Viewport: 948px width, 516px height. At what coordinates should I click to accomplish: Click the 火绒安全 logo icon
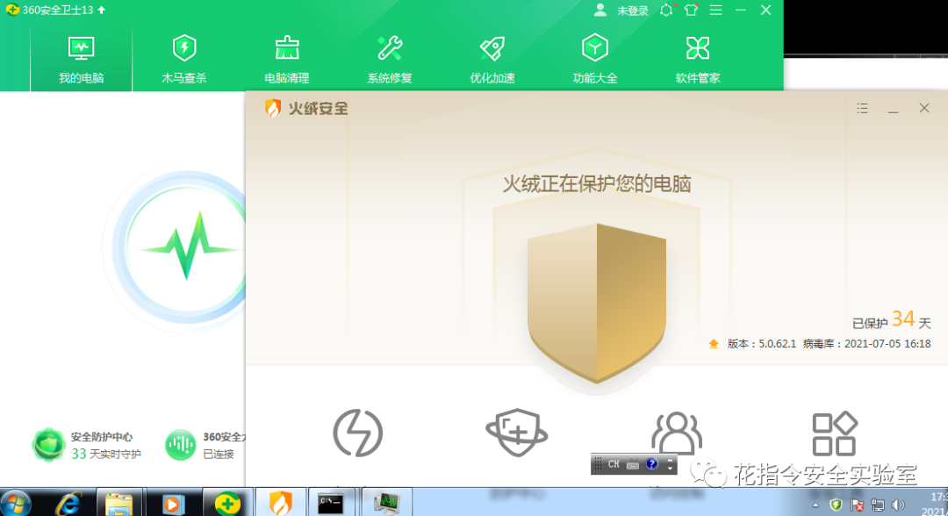point(273,108)
